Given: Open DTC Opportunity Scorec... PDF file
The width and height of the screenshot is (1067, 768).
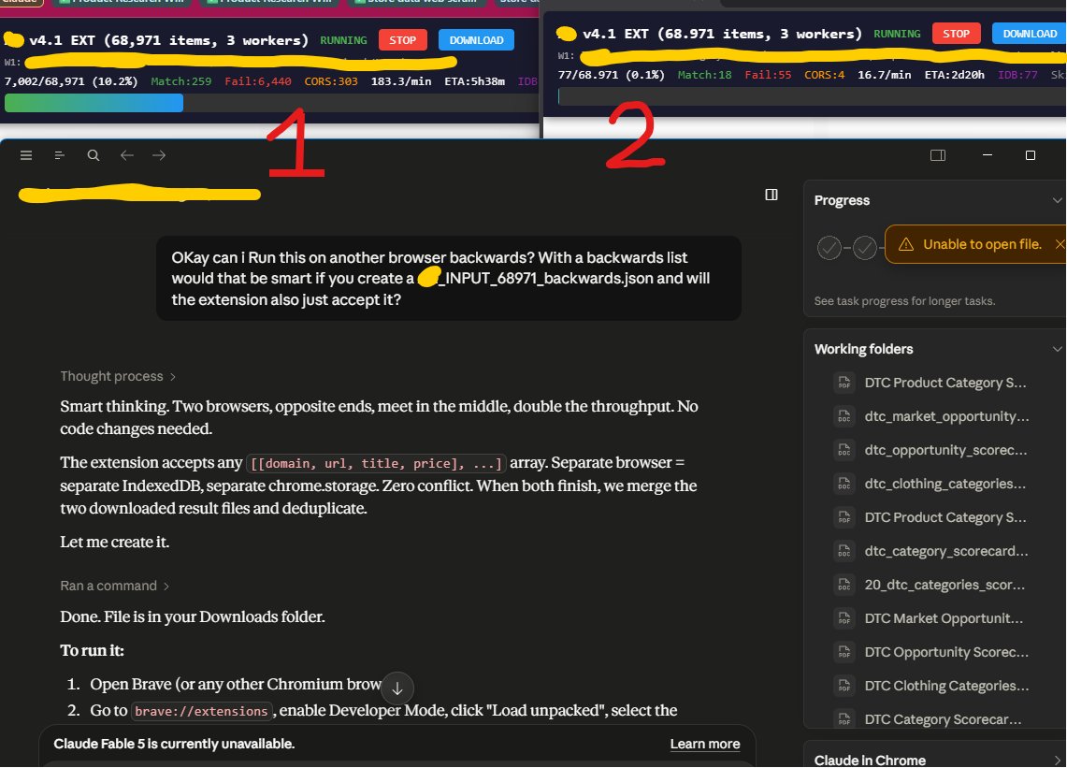Looking at the screenshot, I should 945,652.
